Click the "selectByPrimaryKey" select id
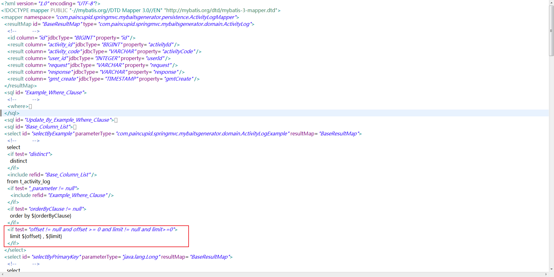The image size is (554, 277). click(56, 257)
